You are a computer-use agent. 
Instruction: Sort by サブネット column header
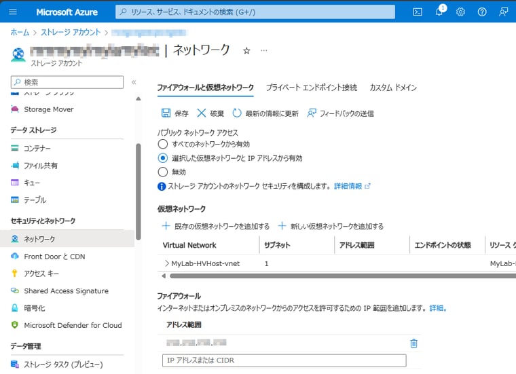[277, 246]
